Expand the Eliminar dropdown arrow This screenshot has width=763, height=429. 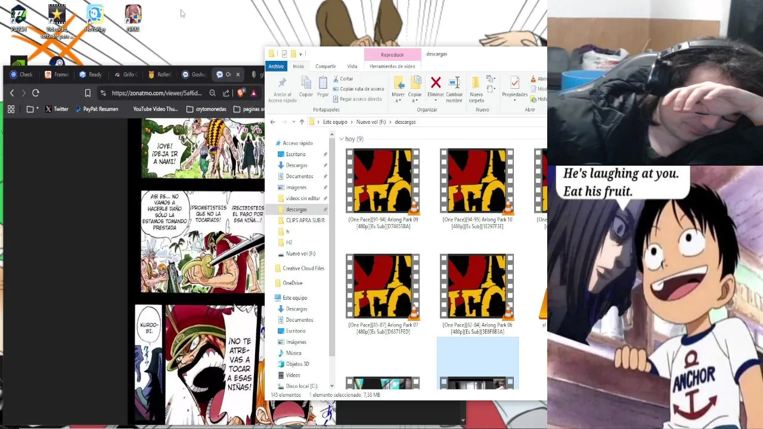pos(436,101)
